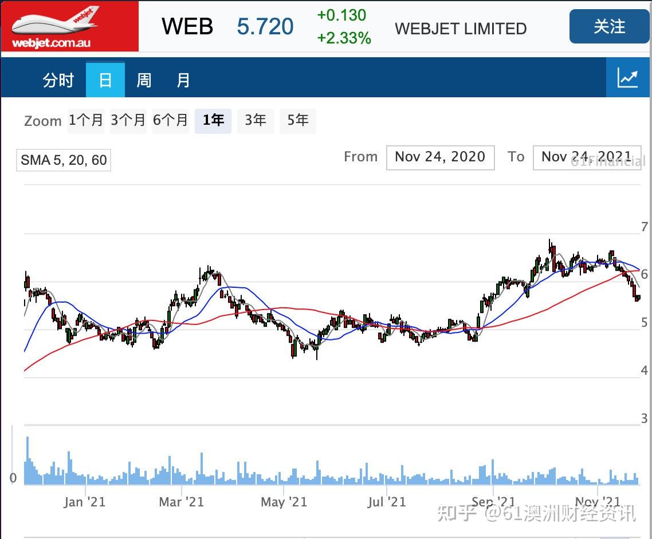Switch to the 周 weekly chart tab
652x539 pixels.
click(x=144, y=80)
